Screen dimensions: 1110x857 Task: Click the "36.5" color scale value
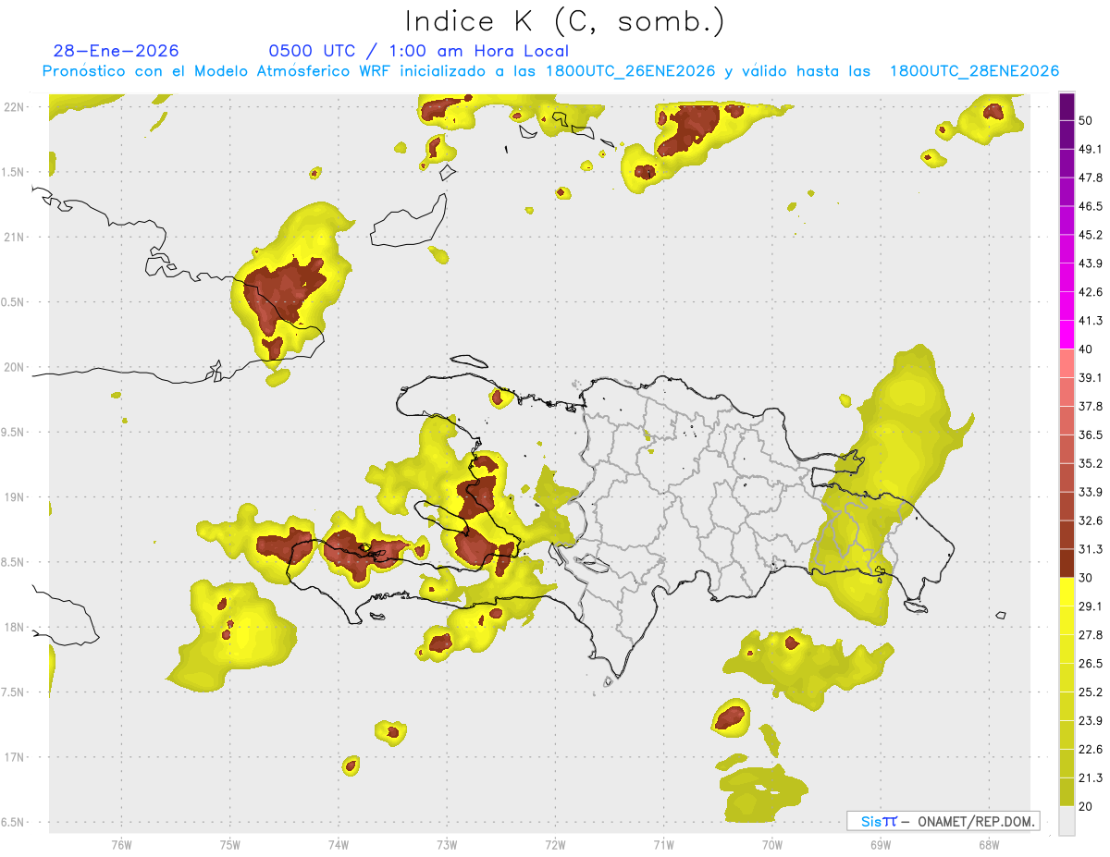pyautogui.click(x=1091, y=435)
